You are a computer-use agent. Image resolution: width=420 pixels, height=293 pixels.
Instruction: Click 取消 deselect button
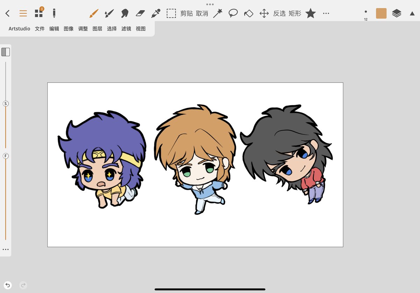tap(202, 14)
